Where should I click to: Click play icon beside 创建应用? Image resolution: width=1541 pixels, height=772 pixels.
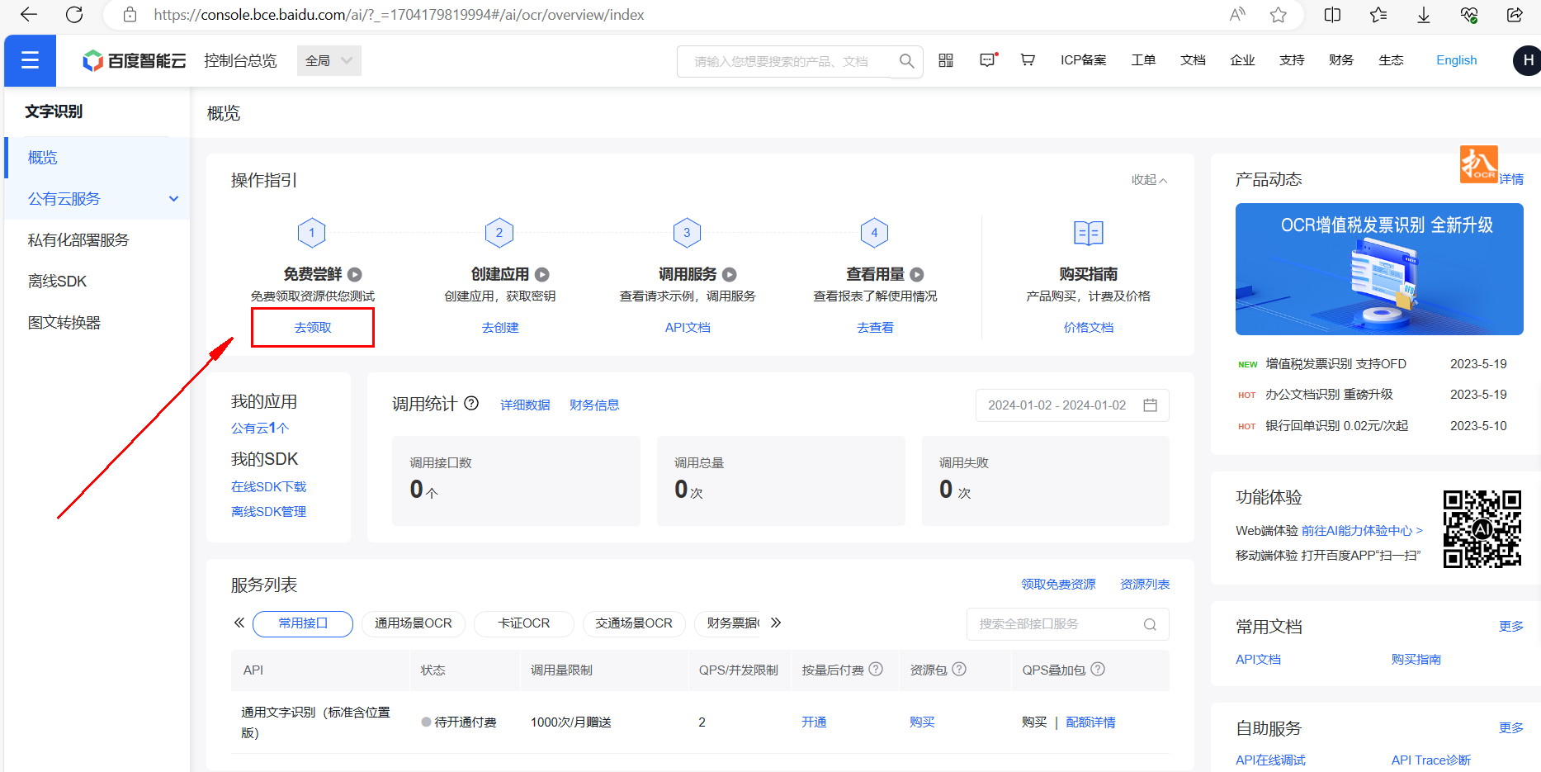coord(542,275)
